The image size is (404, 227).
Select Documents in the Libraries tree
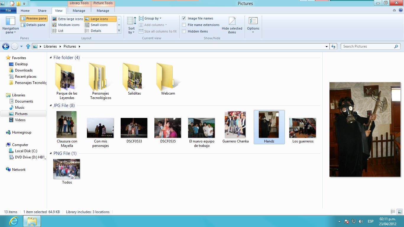tap(24, 101)
